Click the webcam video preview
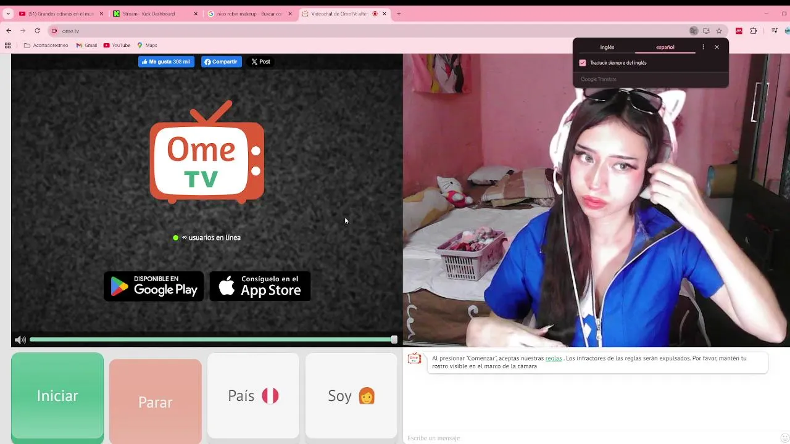790x444 pixels. pos(596,200)
